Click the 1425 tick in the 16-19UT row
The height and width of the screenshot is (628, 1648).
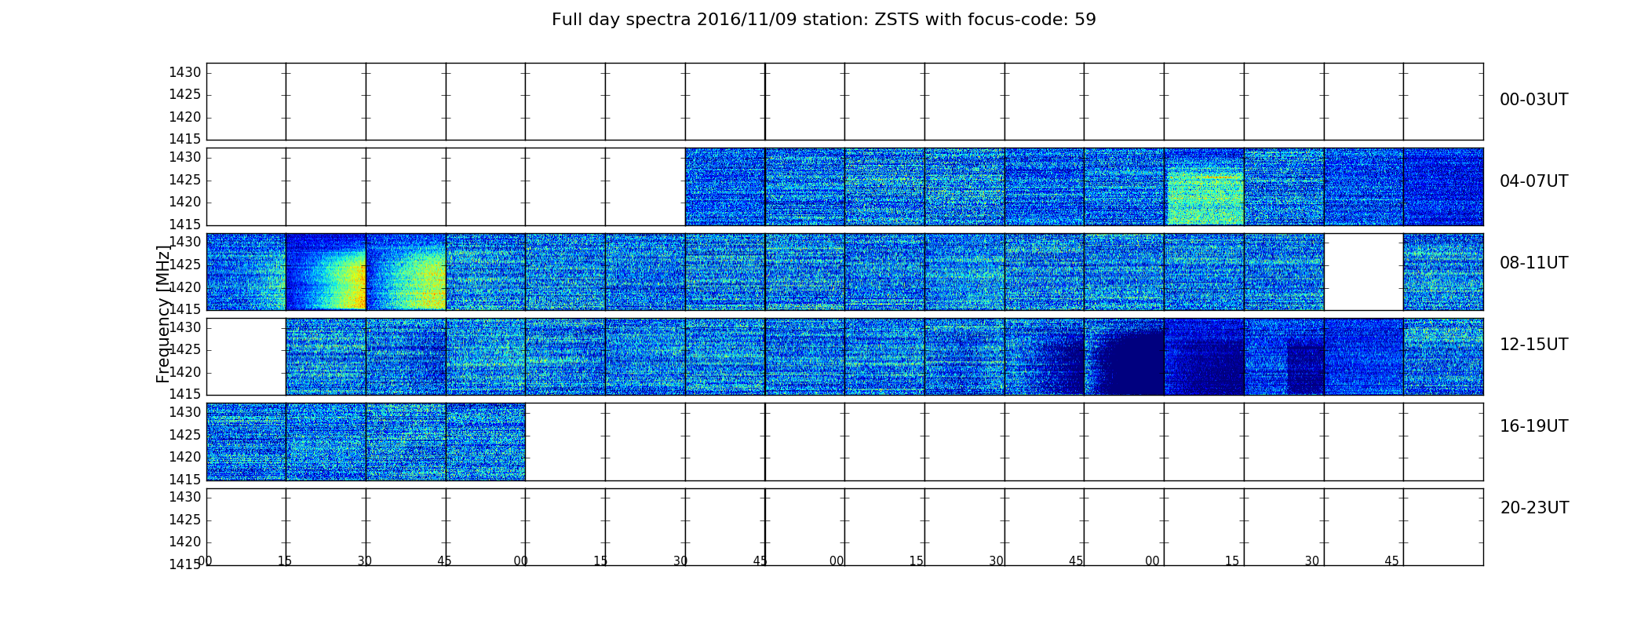(x=185, y=435)
